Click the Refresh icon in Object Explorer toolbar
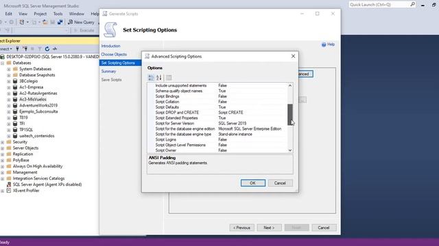 tap(47, 49)
